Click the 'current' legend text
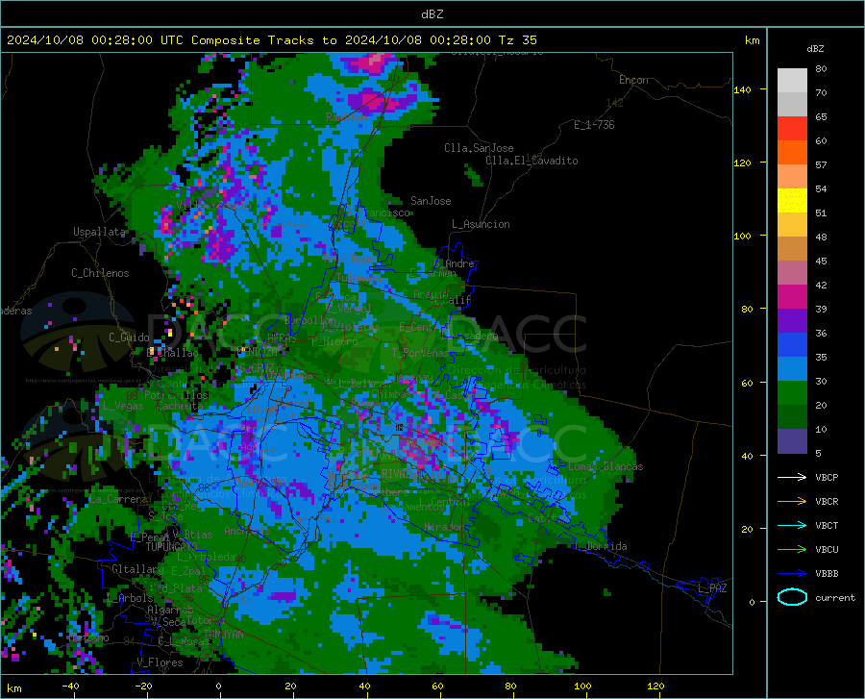This screenshot has height=699, width=865. pos(834,597)
